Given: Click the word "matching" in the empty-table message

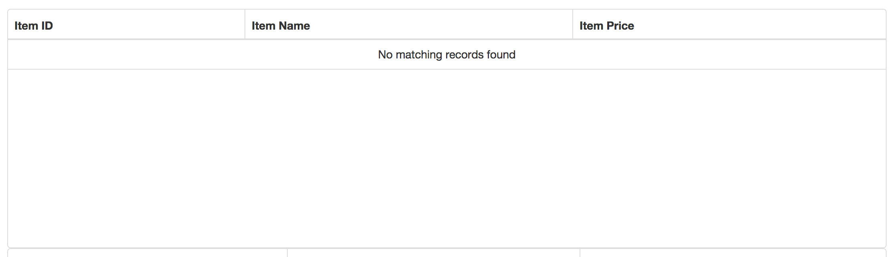Looking at the screenshot, I should point(419,55).
